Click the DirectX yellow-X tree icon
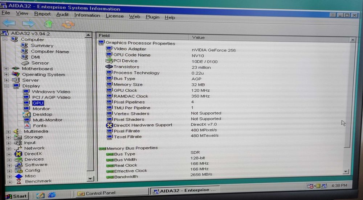This screenshot has height=200, width=363. point(18,154)
